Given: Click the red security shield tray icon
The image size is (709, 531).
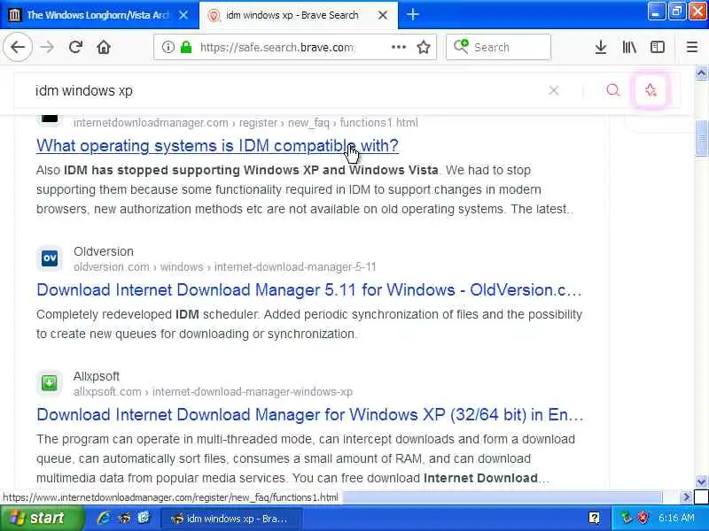Looking at the screenshot, I should pyautogui.click(x=643, y=518).
